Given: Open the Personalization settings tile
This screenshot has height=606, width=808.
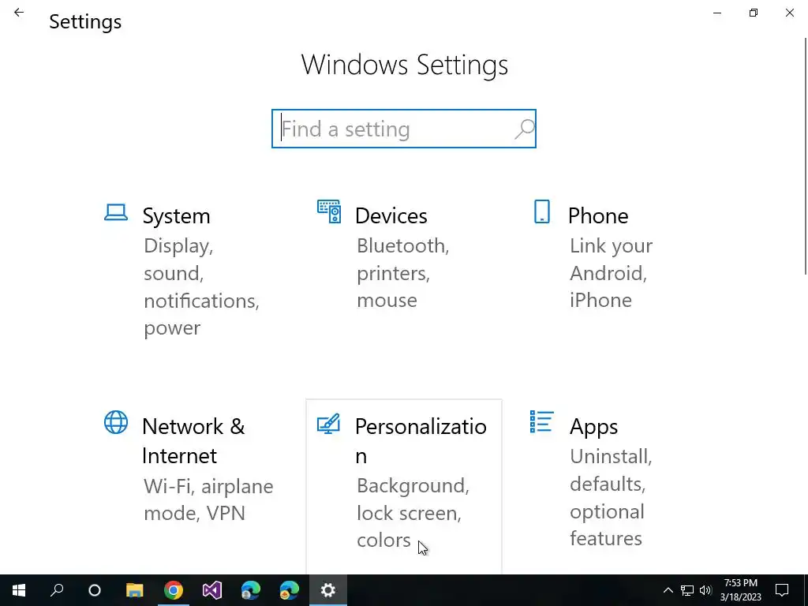Looking at the screenshot, I should point(404,486).
